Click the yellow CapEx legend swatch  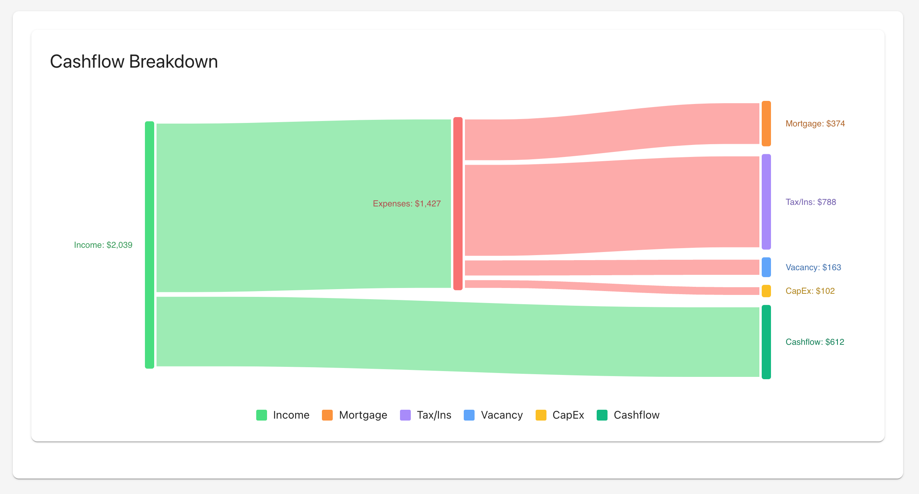(541, 415)
